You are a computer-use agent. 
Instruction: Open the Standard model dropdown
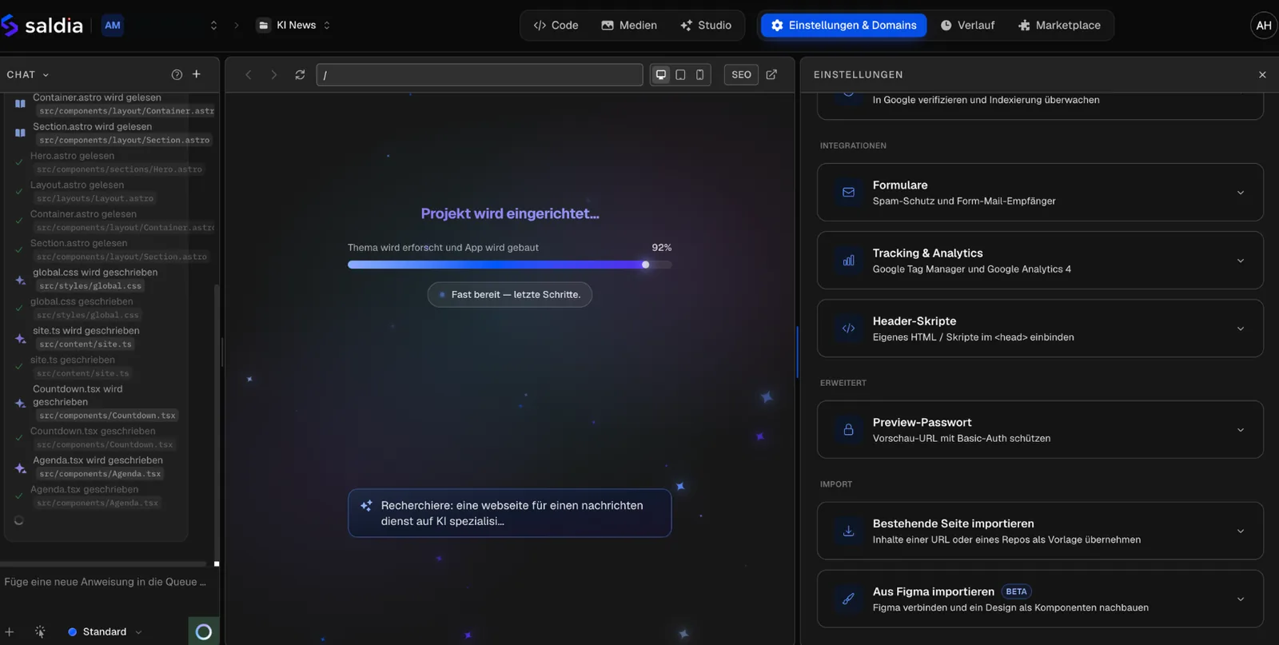coord(105,631)
